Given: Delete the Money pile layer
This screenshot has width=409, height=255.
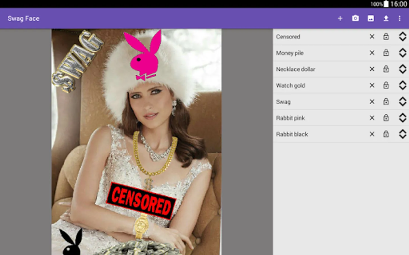Looking at the screenshot, I should 372,53.
